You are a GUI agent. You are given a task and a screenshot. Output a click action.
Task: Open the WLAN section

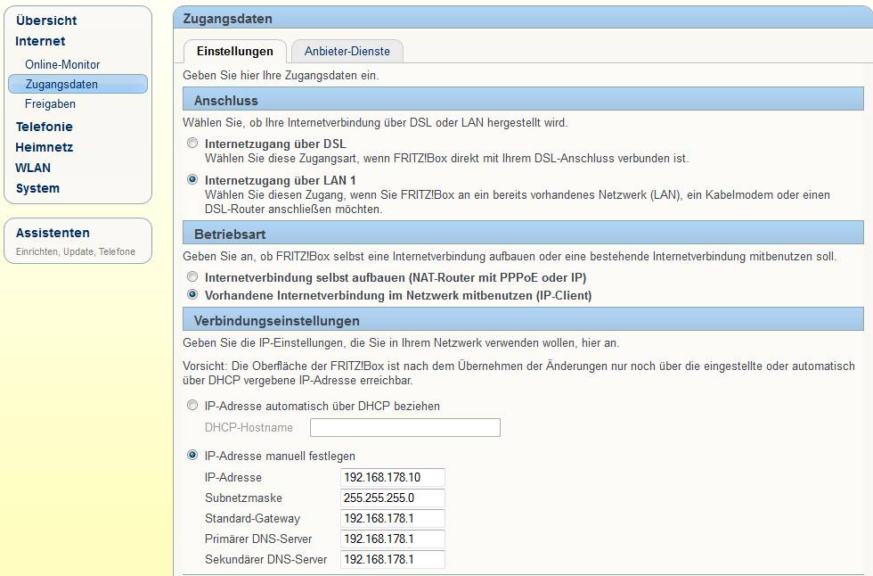(33, 168)
